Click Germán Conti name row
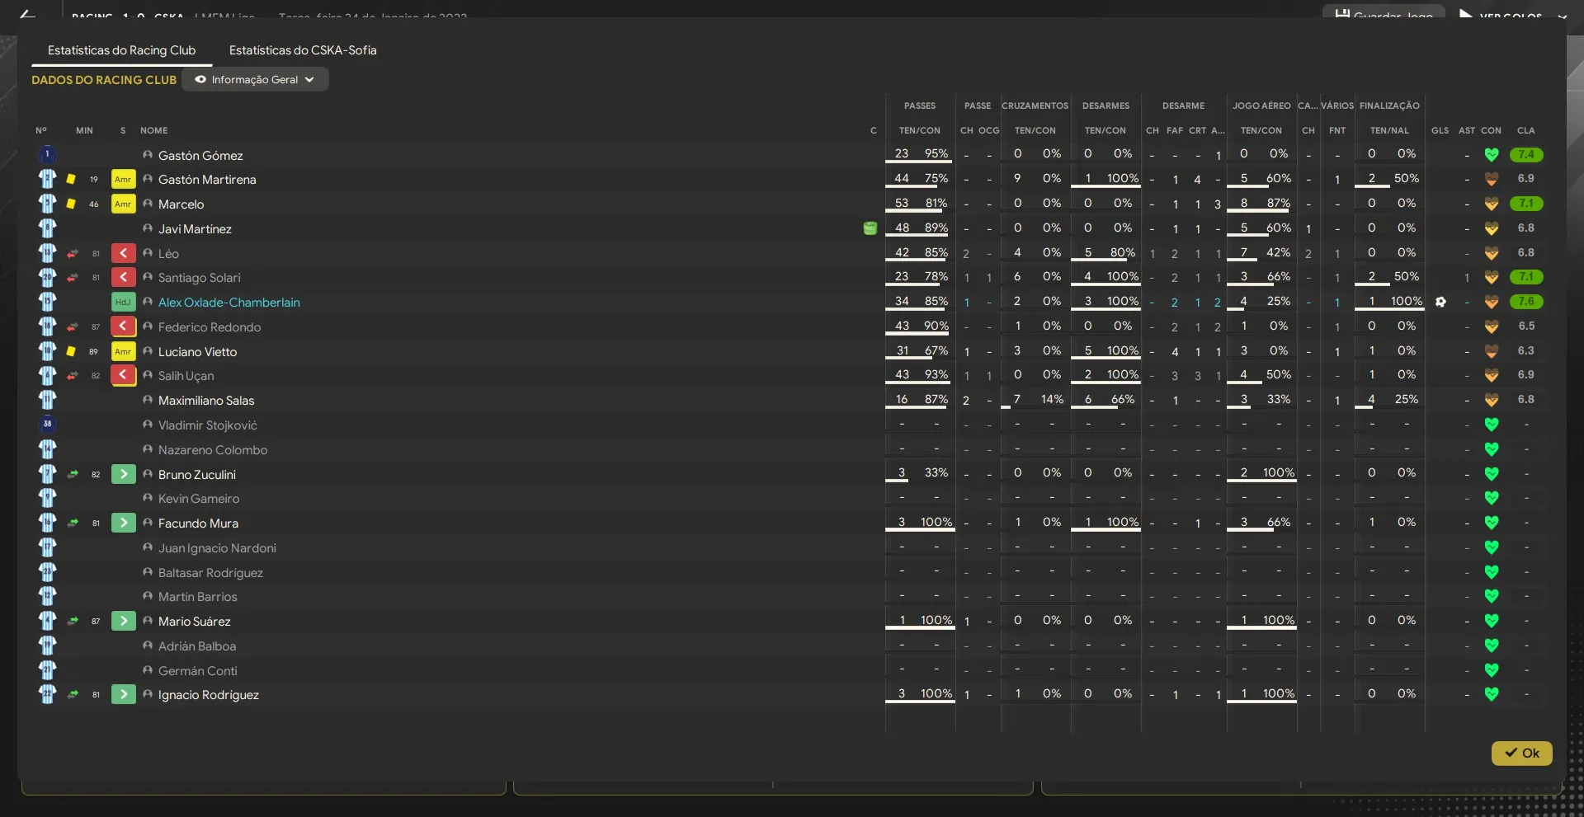This screenshot has width=1584, height=817. click(x=197, y=671)
